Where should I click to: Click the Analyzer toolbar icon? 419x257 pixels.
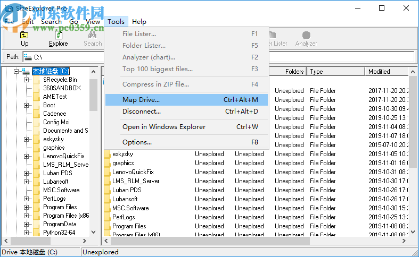pyautogui.click(x=306, y=35)
